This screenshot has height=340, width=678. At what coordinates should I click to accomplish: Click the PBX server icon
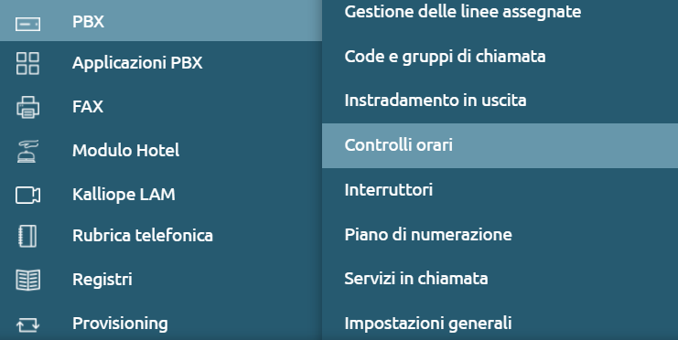coord(27,24)
